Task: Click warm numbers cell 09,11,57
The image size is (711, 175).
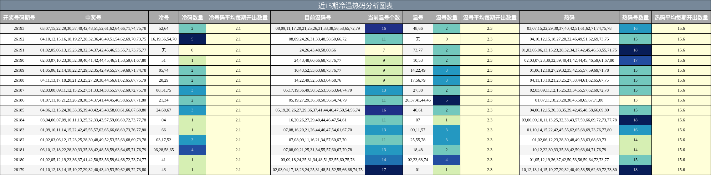Action: (x=418, y=130)
